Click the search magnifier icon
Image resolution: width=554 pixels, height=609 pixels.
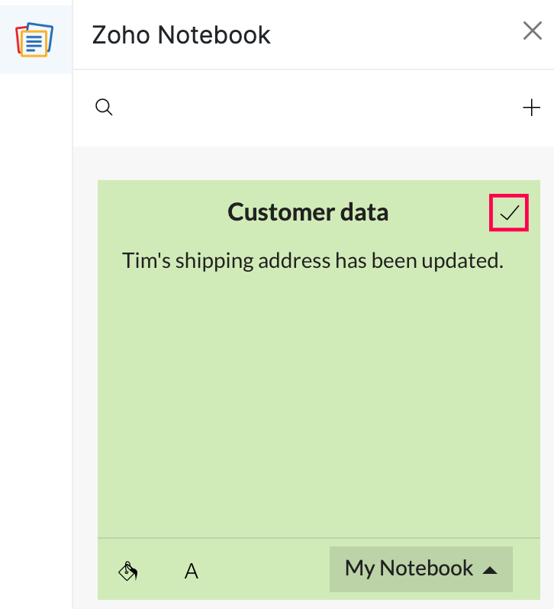(104, 108)
